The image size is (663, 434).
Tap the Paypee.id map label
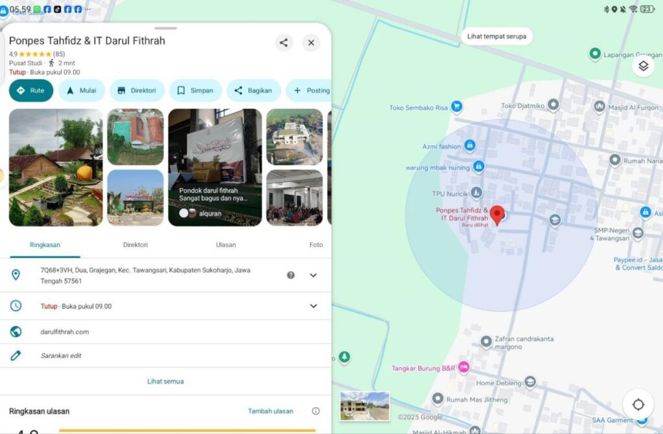[638, 264]
